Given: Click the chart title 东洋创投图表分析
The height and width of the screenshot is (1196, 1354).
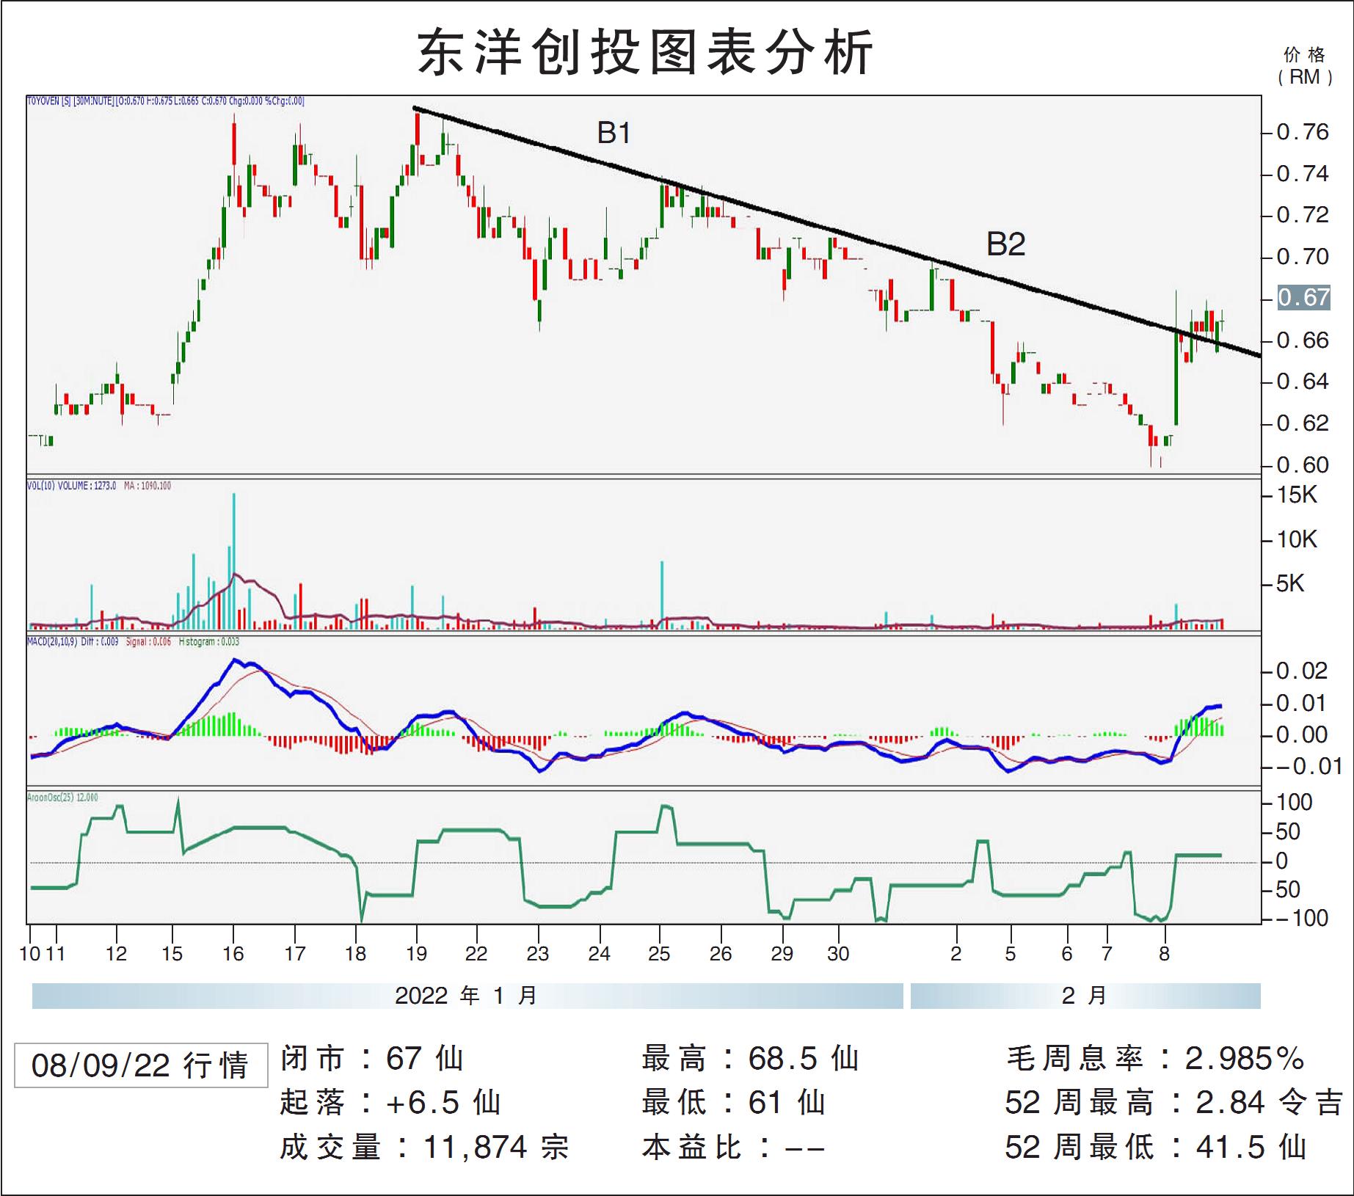Looking at the screenshot, I should (645, 52).
